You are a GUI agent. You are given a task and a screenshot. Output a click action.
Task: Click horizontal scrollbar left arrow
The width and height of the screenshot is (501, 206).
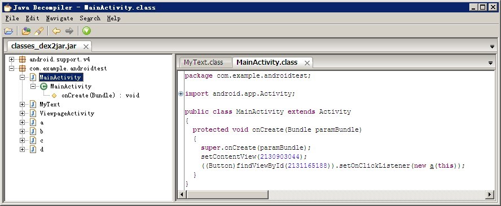pos(182,194)
